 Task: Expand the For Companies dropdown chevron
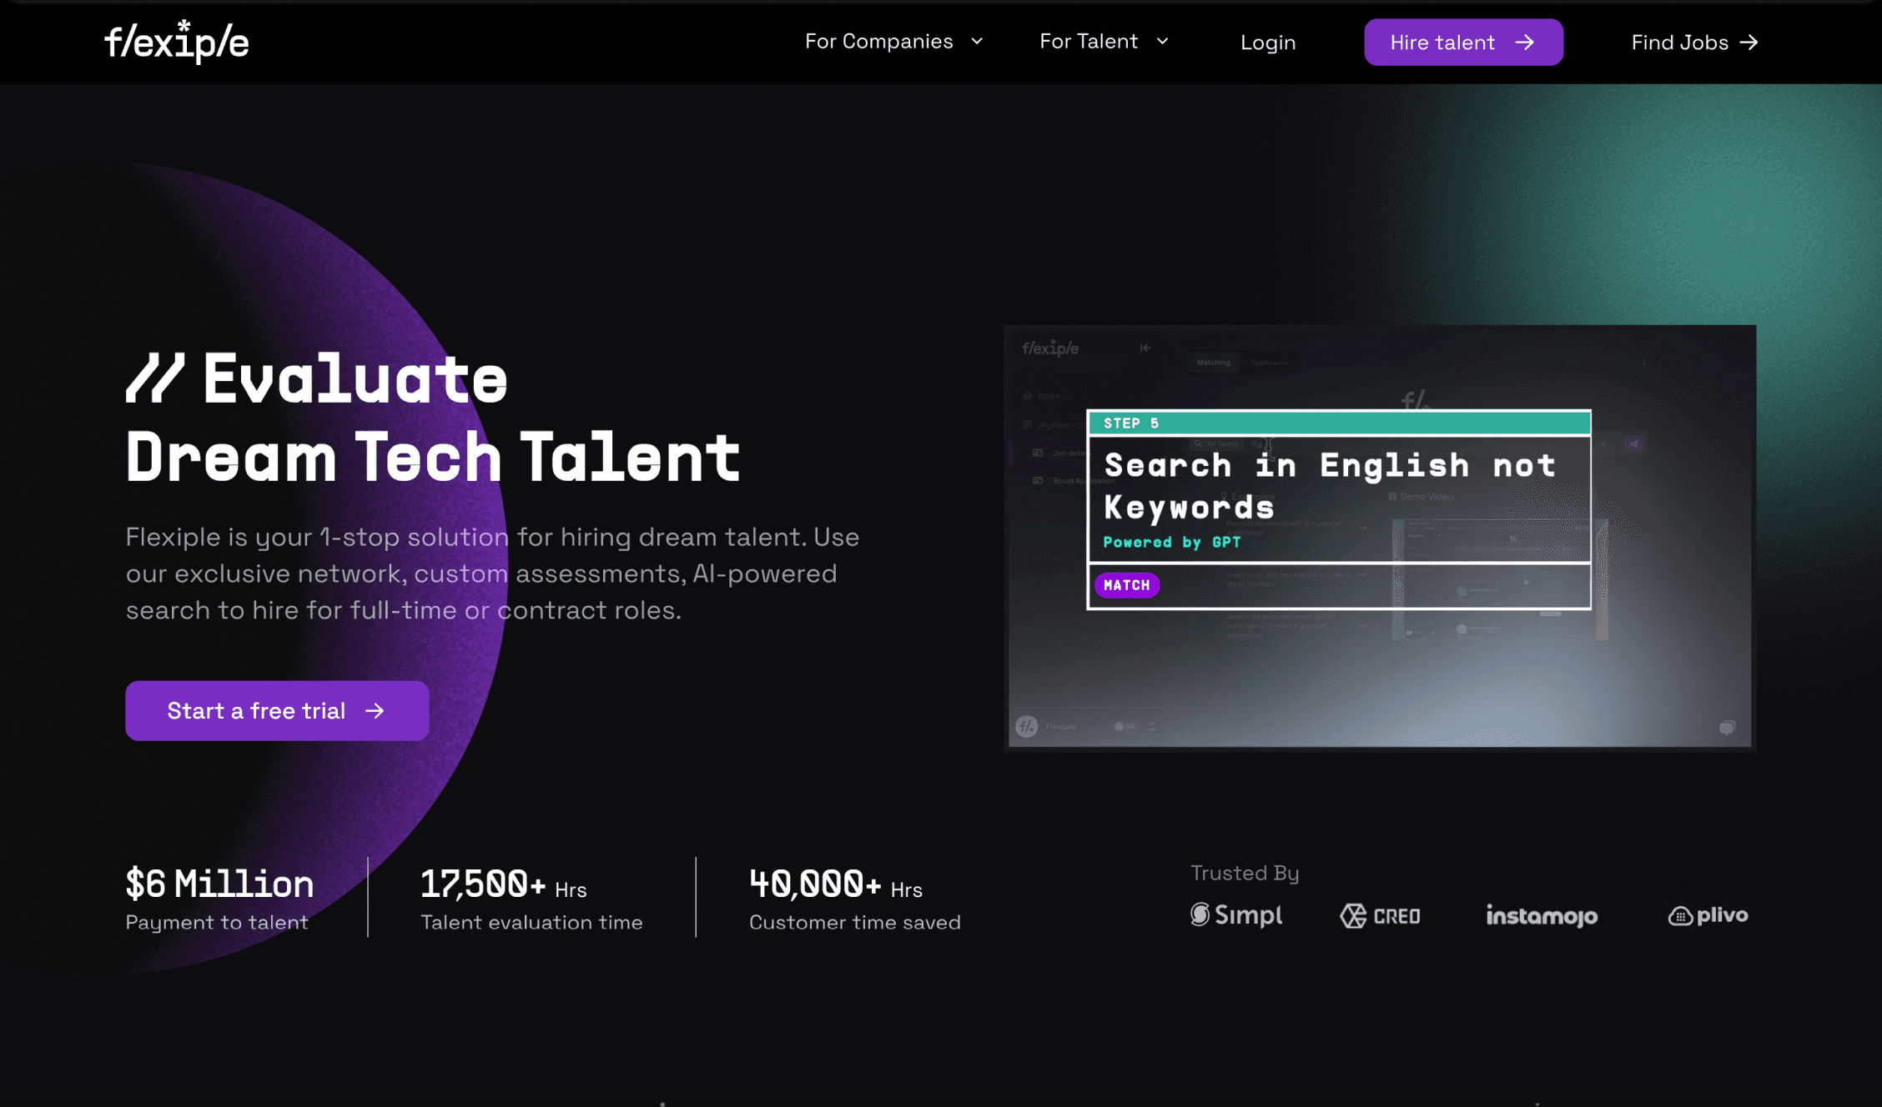(x=977, y=42)
